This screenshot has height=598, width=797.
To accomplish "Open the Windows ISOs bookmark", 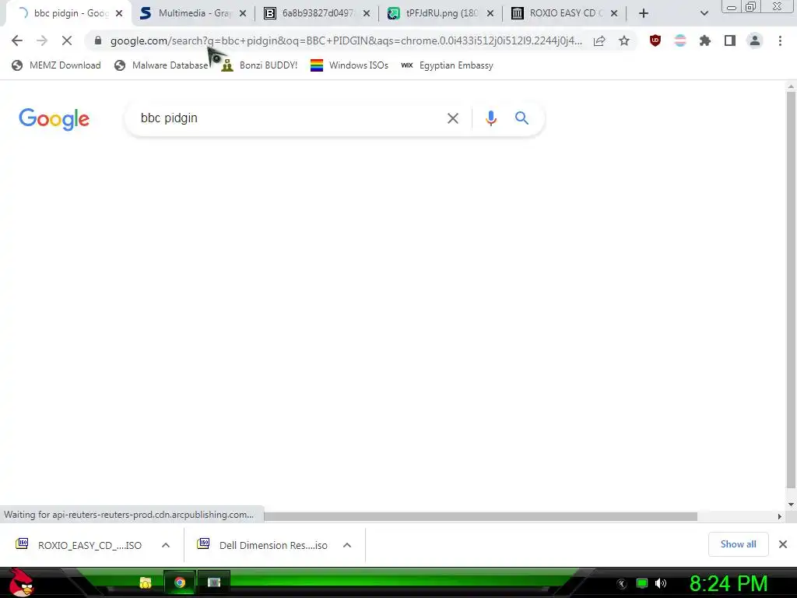I will (x=349, y=65).
